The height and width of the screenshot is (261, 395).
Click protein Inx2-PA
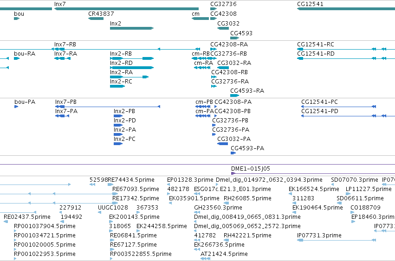click(125, 130)
